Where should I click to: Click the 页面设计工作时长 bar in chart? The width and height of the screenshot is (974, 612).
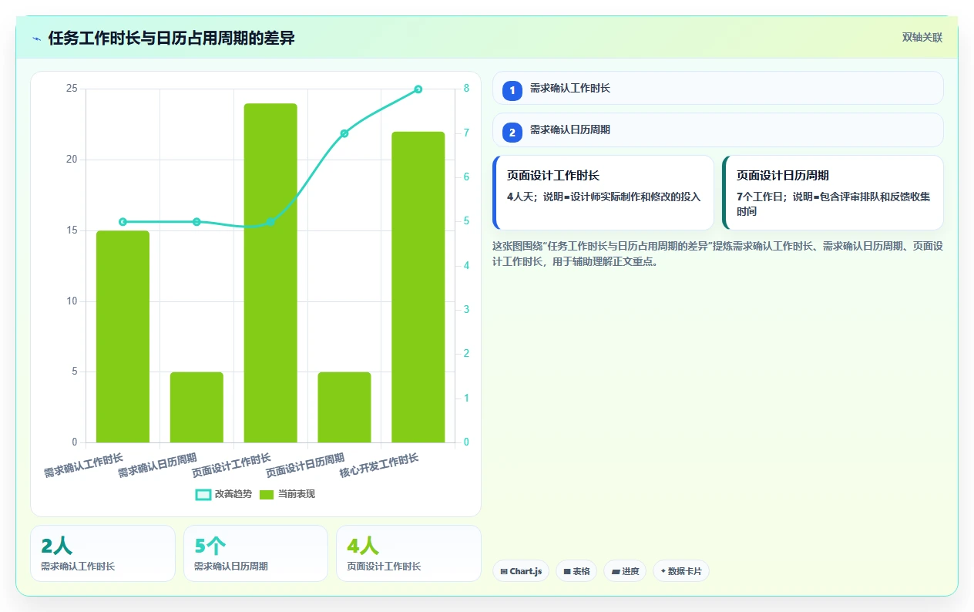(x=270, y=273)
